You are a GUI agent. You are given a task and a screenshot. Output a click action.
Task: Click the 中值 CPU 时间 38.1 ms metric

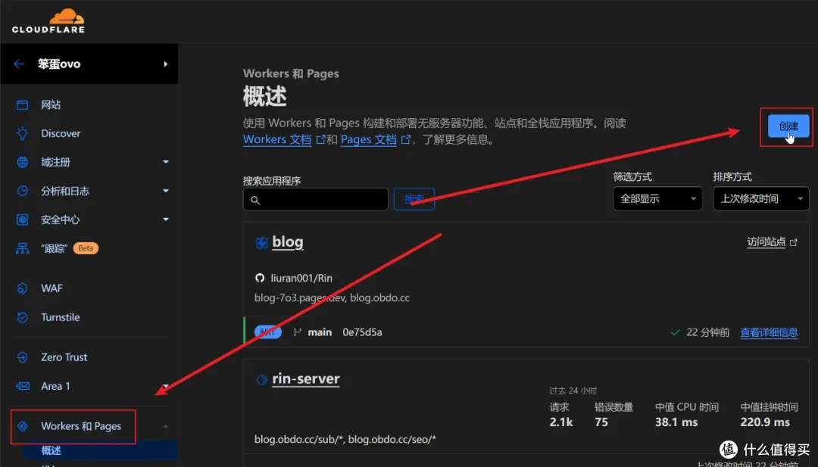click(x=686, y=415)
